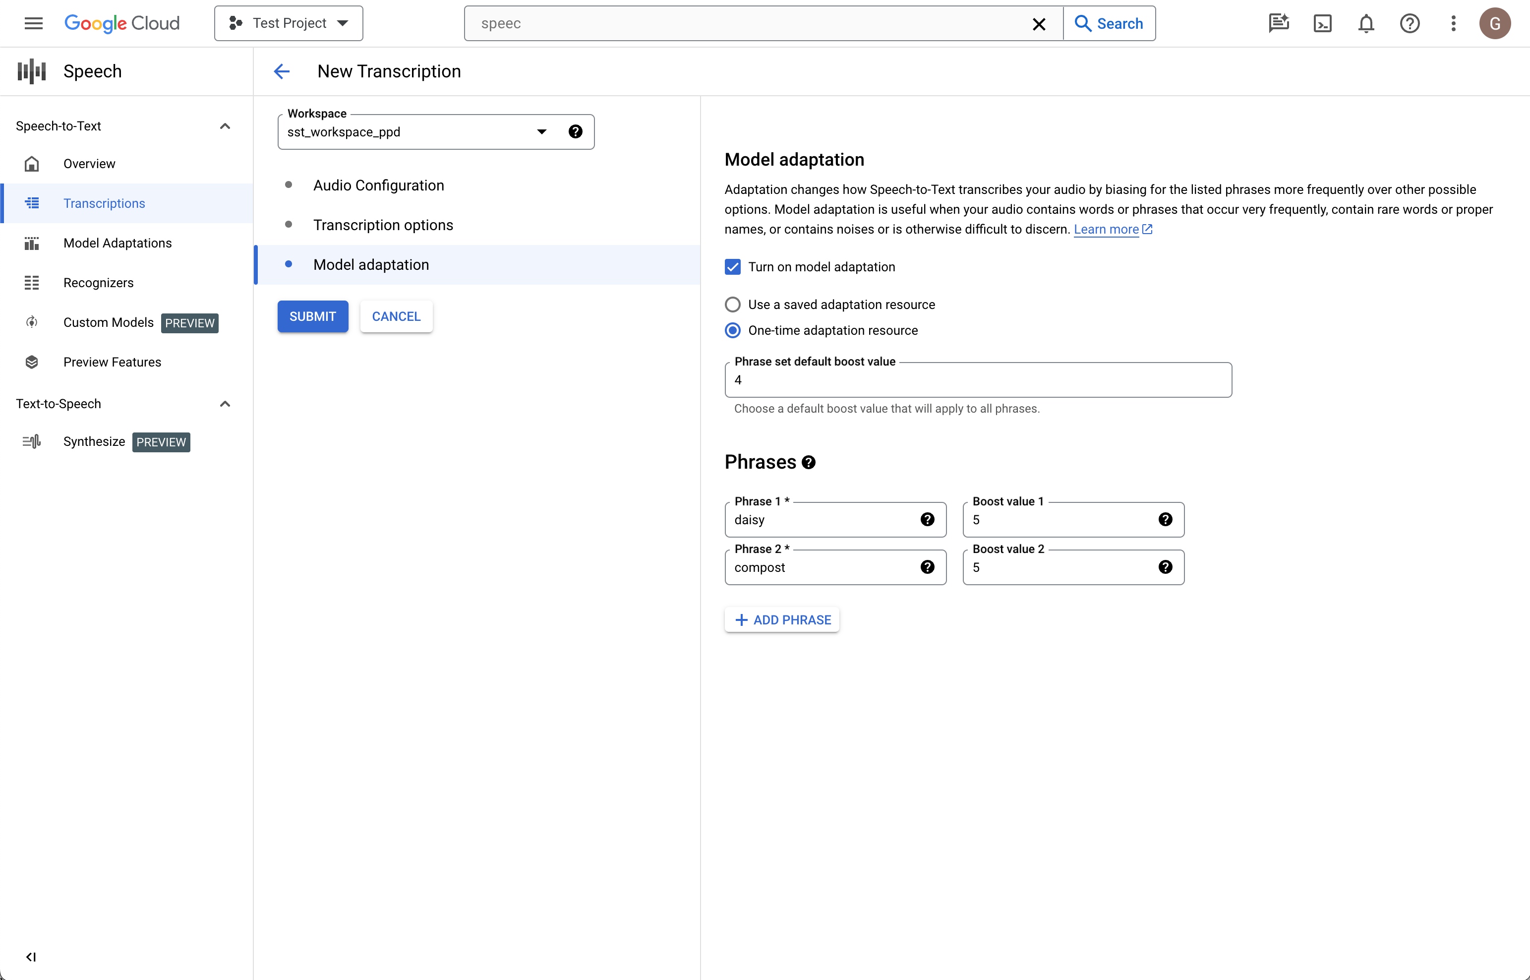Edit the Phrase set default boost value field

coord(978,380)
